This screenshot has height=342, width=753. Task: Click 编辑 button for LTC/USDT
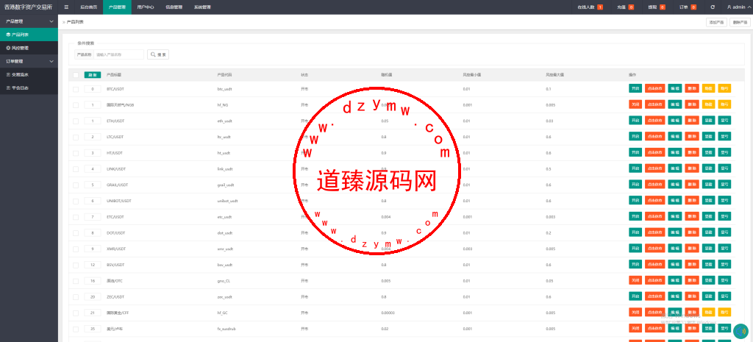click(675, 136)
